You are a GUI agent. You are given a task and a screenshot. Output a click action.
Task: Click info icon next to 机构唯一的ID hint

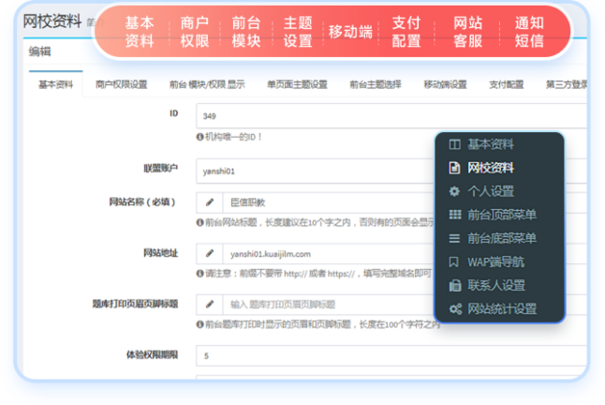pos(199,137)
